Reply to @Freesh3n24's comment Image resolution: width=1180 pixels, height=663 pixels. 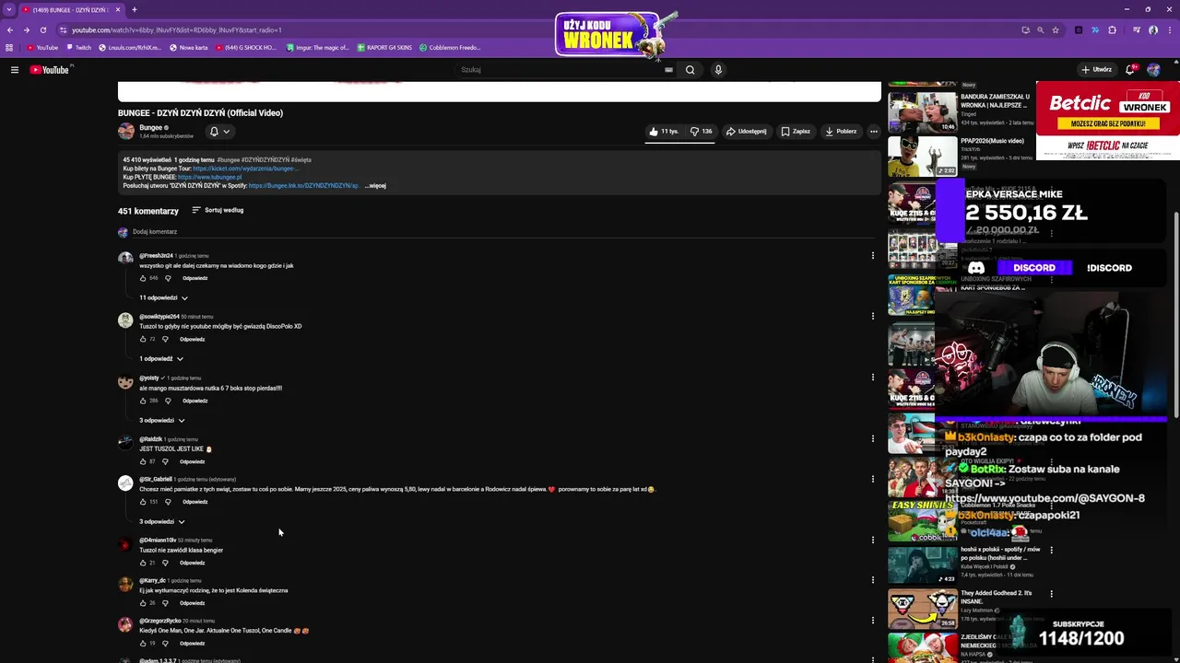[195, 278]
